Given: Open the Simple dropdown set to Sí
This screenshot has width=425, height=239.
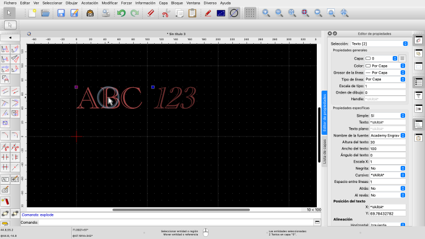Looking at the screenshot, I should (388, 116).
